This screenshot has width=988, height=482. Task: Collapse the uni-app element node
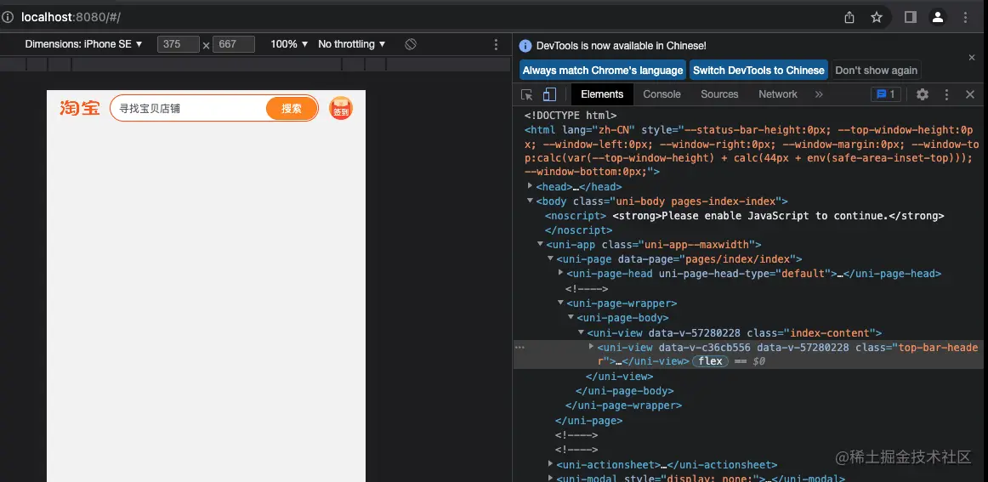(x=540, y=245)
